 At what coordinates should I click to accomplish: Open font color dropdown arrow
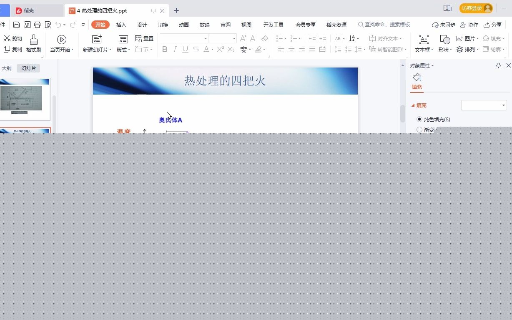[x=212, y=50]
